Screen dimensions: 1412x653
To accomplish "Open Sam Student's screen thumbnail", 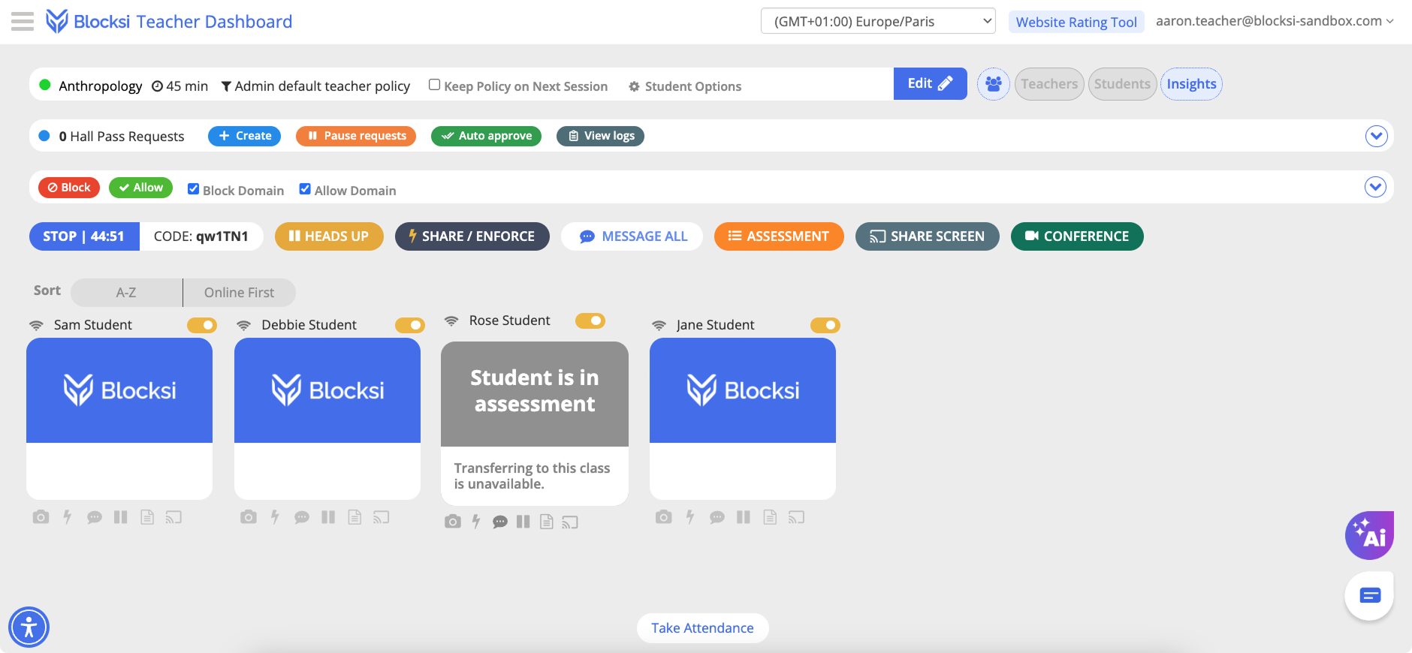I will pos(119,390).
